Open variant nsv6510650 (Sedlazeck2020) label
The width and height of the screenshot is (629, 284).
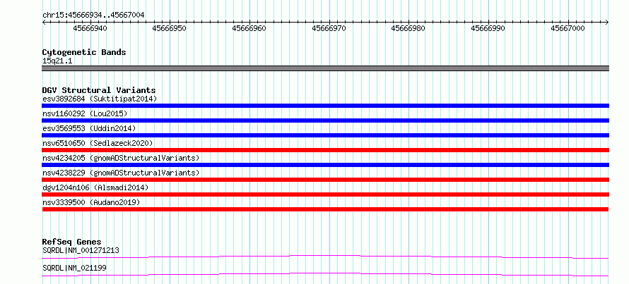[x=98, y=143]
